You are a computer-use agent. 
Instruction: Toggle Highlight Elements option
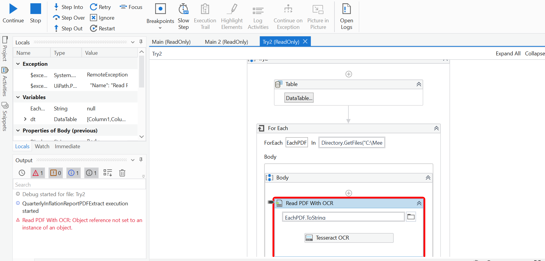coord(232,16)
